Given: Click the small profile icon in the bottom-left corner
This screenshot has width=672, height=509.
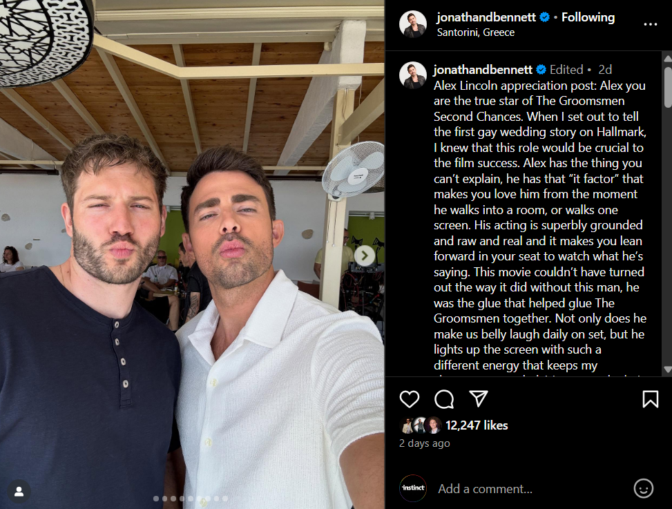Looking at the screenshot, I should [19, 491].
